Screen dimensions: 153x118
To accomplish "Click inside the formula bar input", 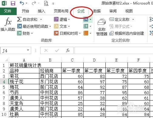I will [x=114, y=50].
